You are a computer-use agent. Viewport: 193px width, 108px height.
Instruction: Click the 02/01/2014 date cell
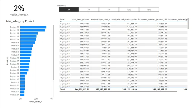coord(65,27)
